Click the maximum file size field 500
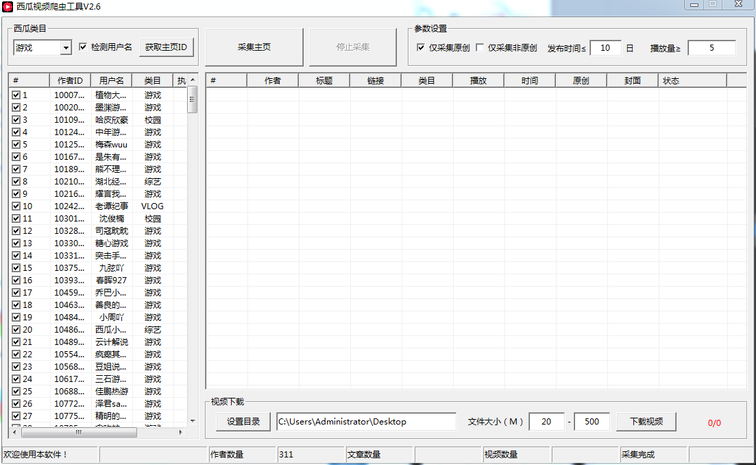This screenshot has height=465, width=756. pos(592,422)
